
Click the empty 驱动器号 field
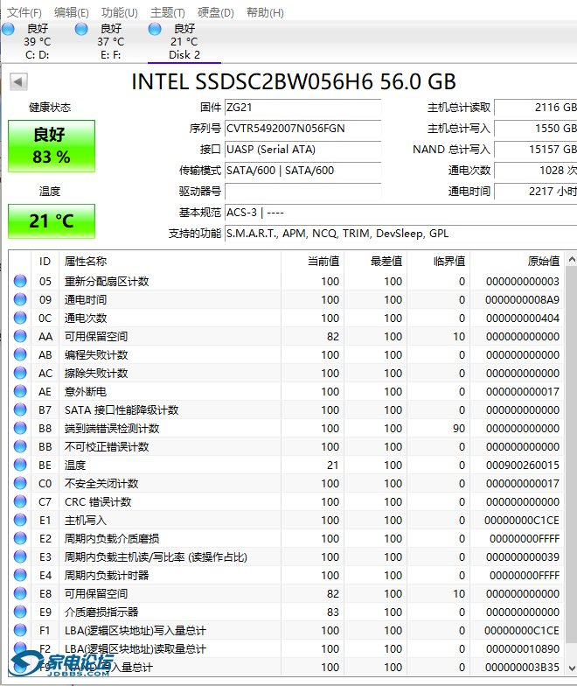point(302,192)
